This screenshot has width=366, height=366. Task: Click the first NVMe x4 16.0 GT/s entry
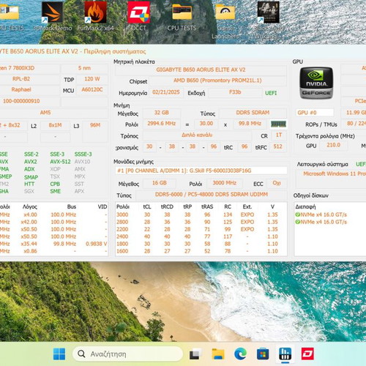321,214
